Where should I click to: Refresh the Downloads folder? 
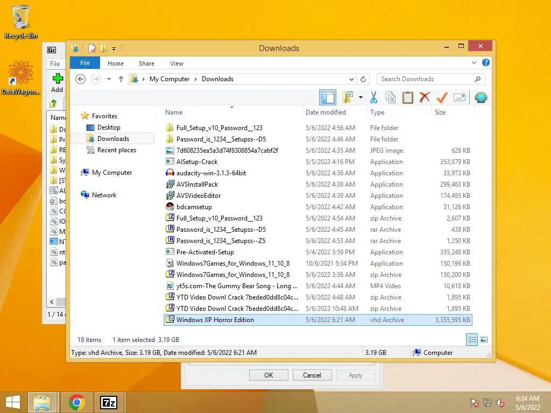(363, 79)
